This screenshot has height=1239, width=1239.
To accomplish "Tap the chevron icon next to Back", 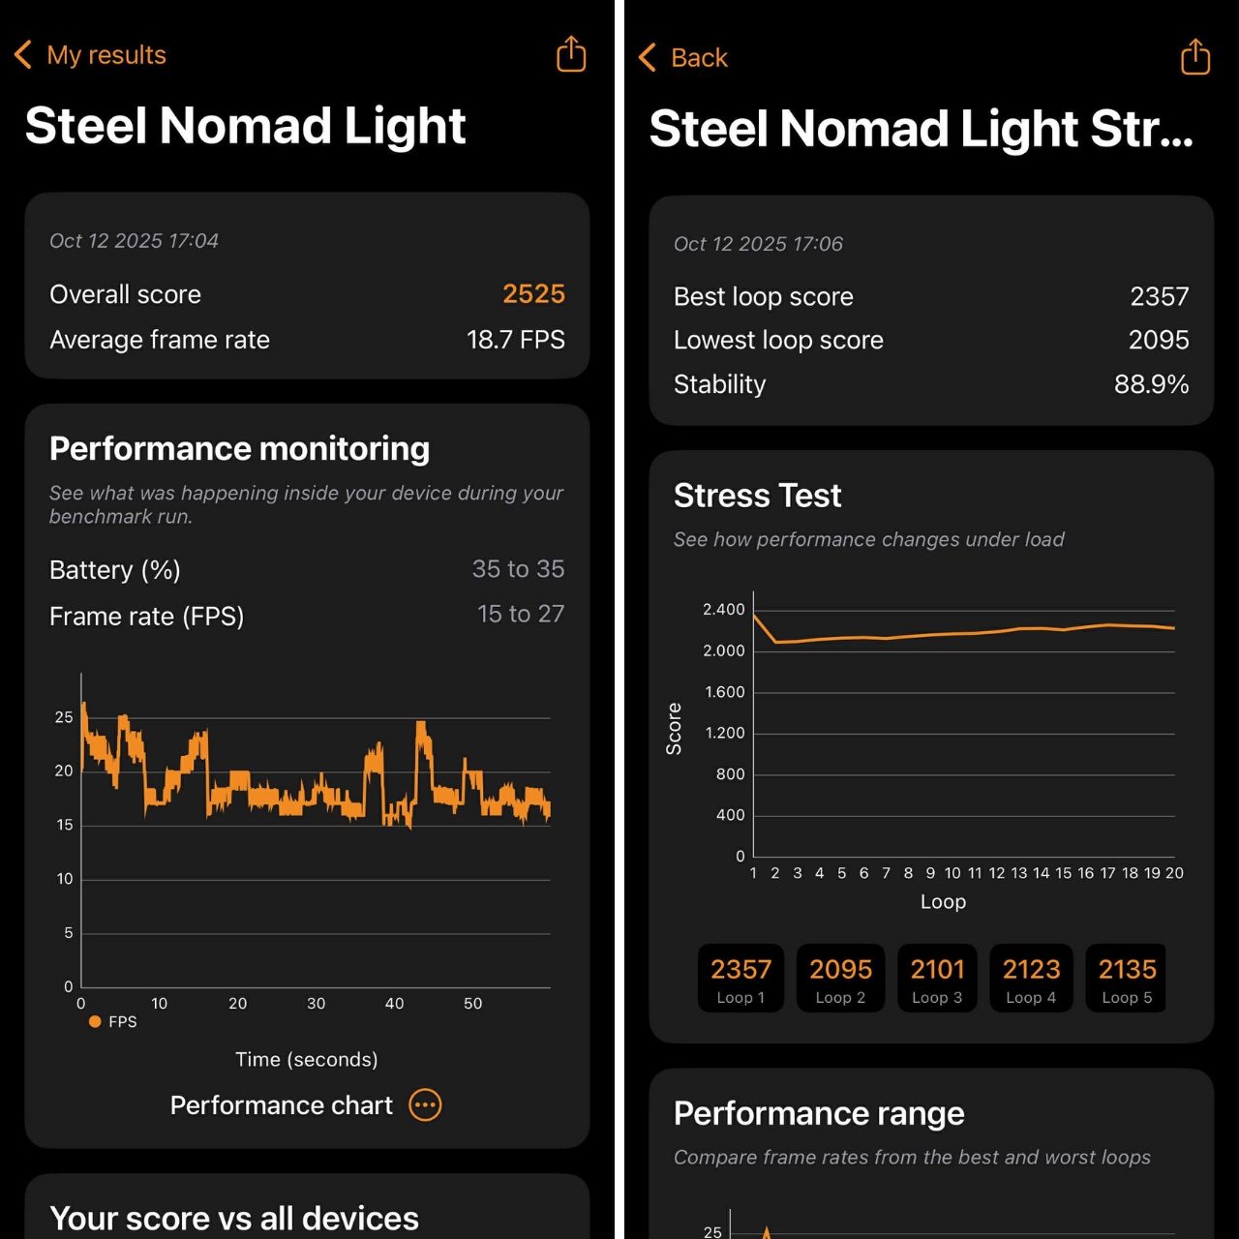I will pos(648,57).
